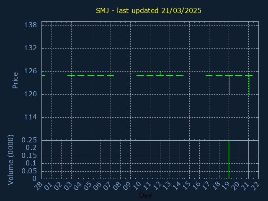Click day label 28 on the x-axis

click(x=38, y=186)
